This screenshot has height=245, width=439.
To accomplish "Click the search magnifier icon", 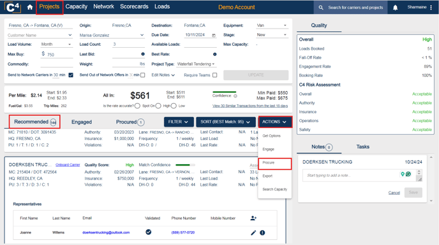I will pos(321,8).
